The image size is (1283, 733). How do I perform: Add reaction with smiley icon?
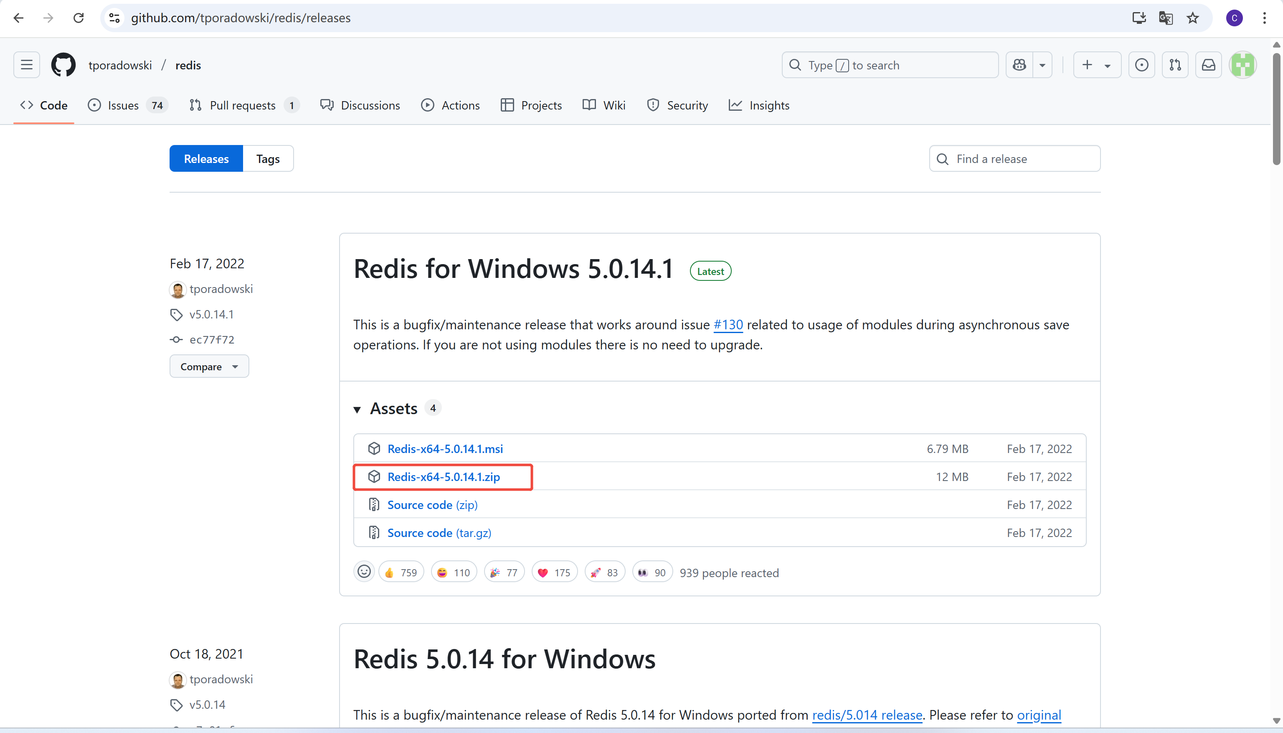tap(364, 571)
